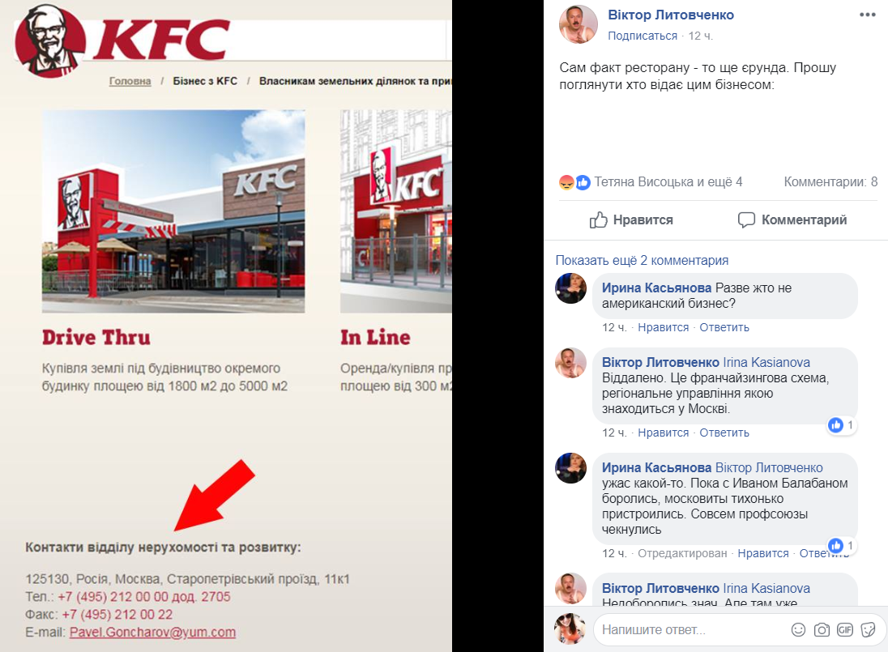888x652 pixels.
Task: Click Подписаться to follow the author
Action: [x=643, y=36]
